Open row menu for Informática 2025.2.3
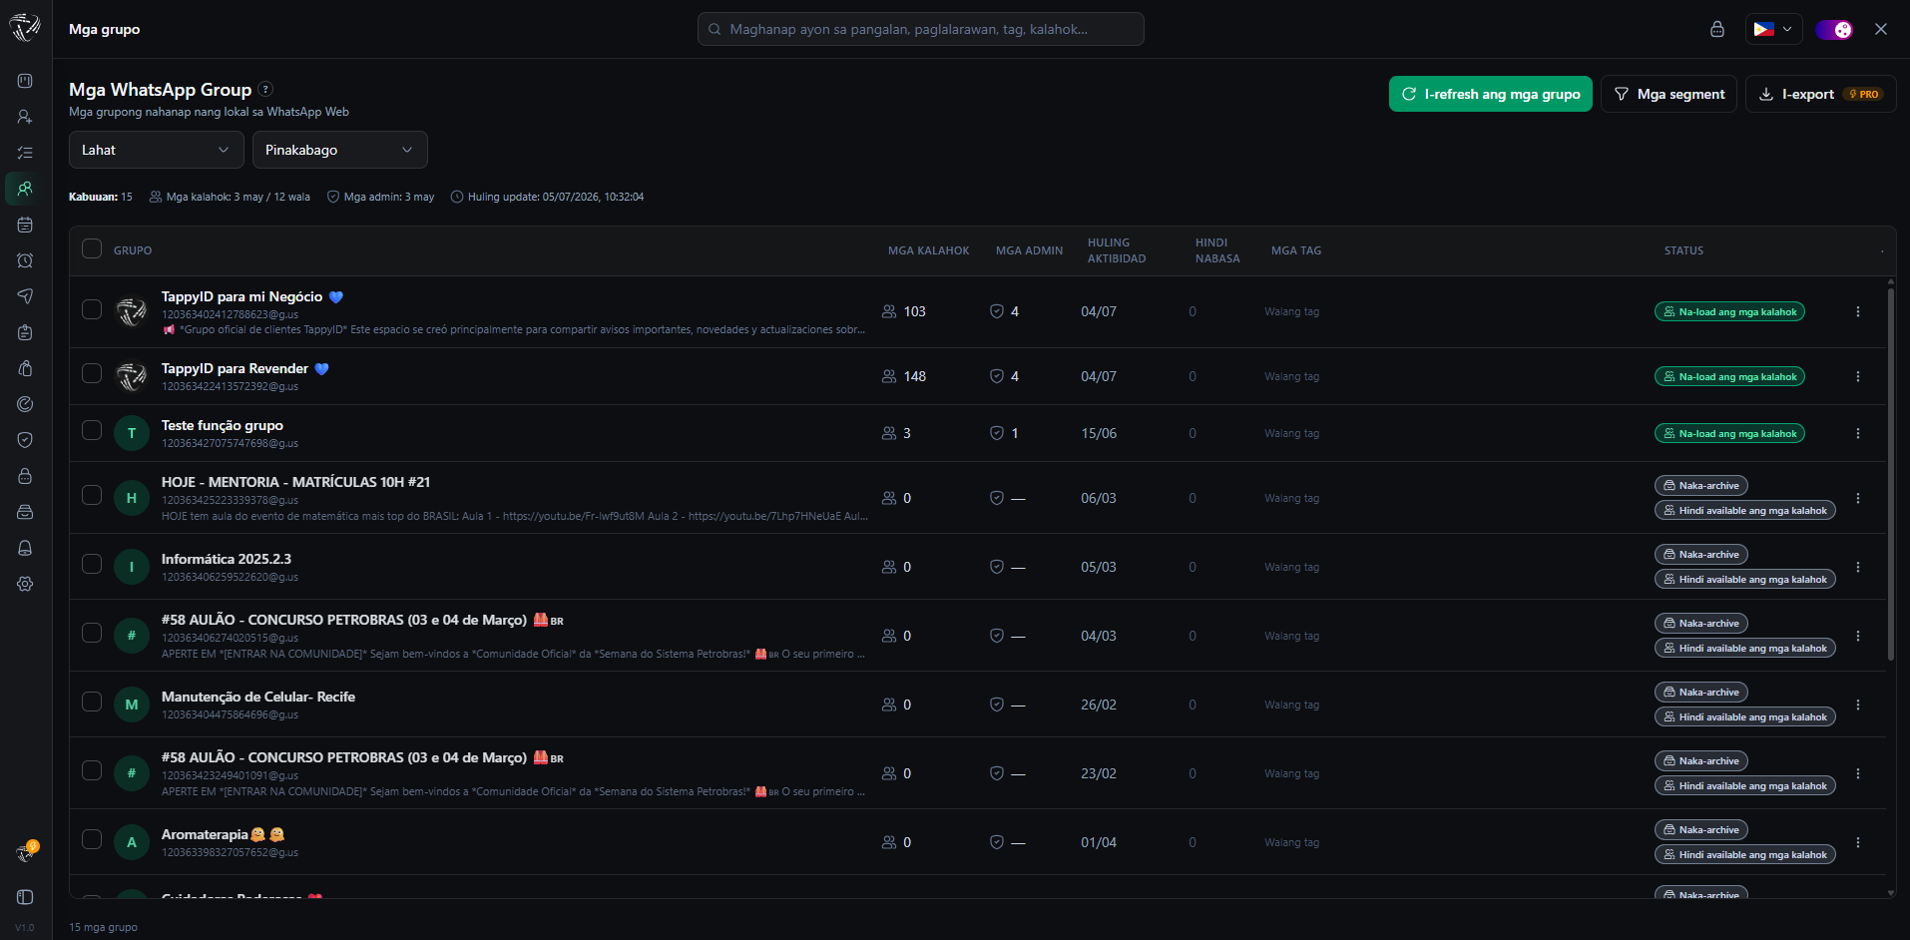 coord(1857,567)
